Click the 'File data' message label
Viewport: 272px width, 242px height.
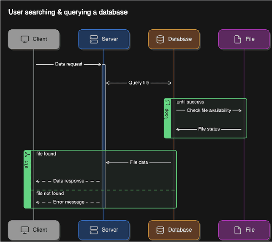[x=139, y=162]
